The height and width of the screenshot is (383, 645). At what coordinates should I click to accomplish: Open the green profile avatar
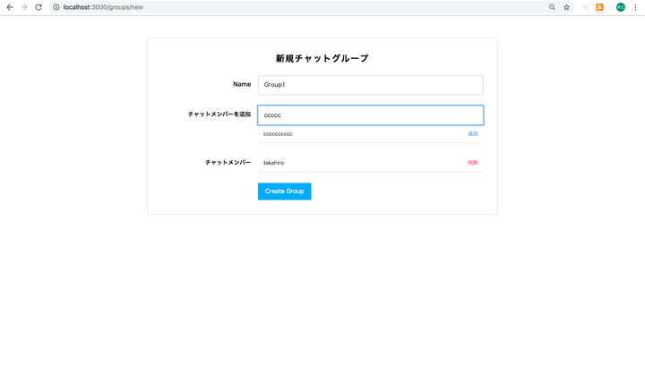coord(620,7)
